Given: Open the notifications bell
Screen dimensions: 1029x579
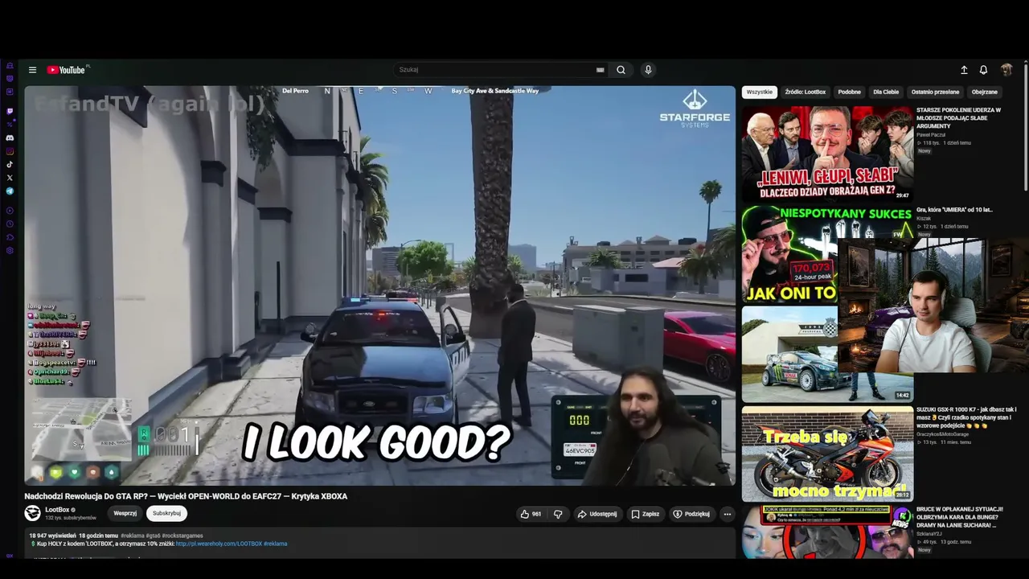Looking at the screenshot, I should 983,70.
